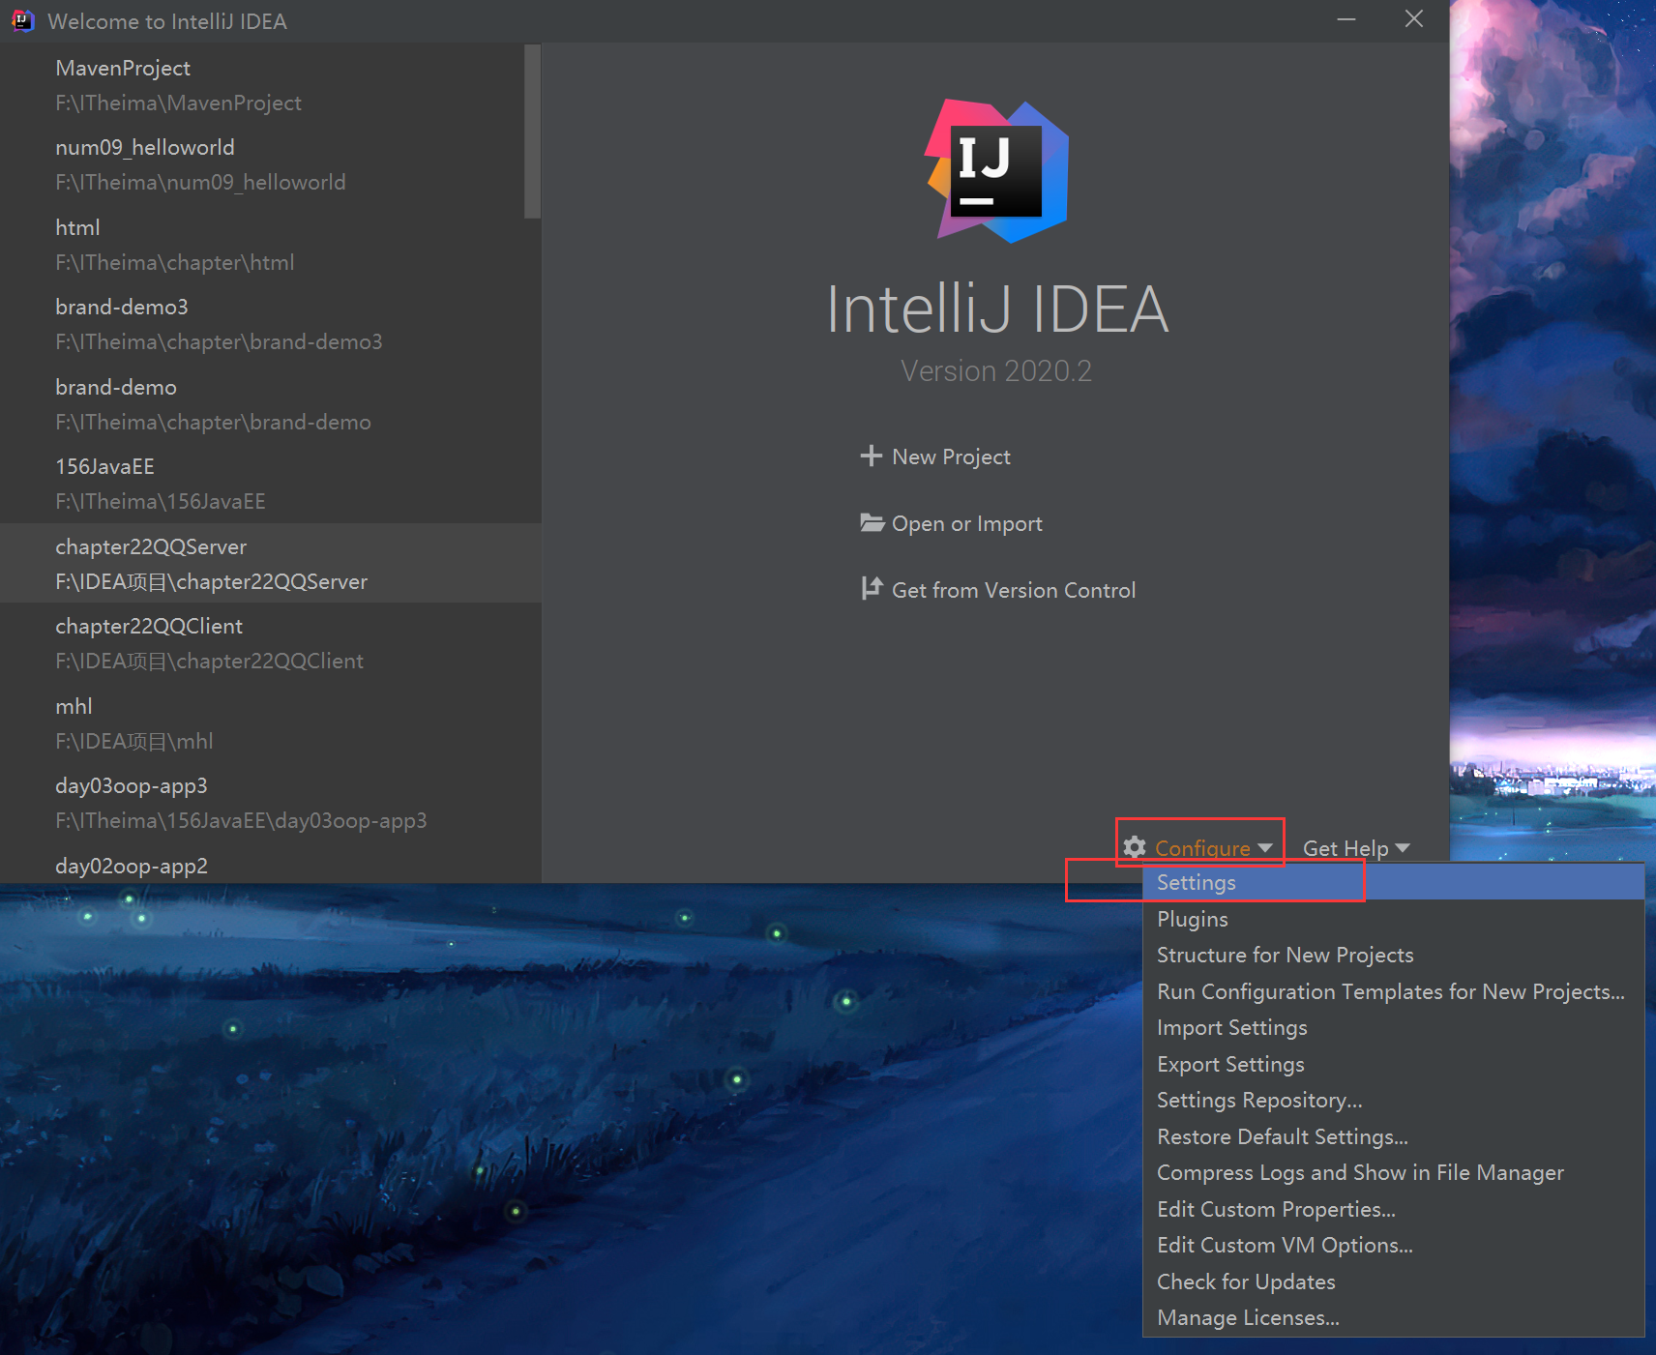Image resolution: width=1656 pixels, height=1355 pixels.
Task: Click Get from Version Control link
Action: (1013, 590)
